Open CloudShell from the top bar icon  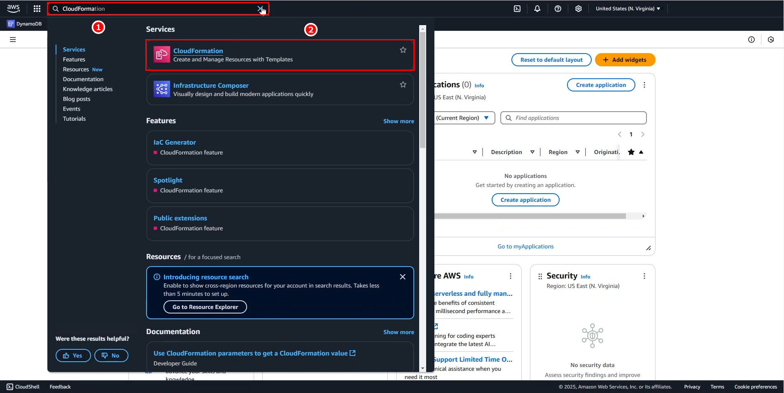click(x=517, y=9)
